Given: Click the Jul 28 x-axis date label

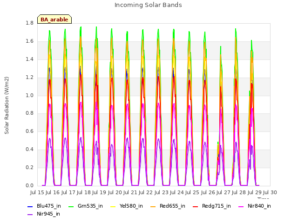Looking at the screenshot, I should point(239,192).
